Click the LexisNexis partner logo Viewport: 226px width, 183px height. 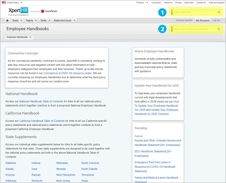click(49, 11)
